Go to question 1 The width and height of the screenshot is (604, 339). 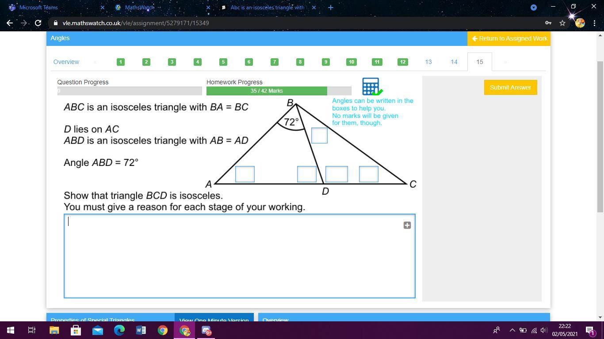121,62
